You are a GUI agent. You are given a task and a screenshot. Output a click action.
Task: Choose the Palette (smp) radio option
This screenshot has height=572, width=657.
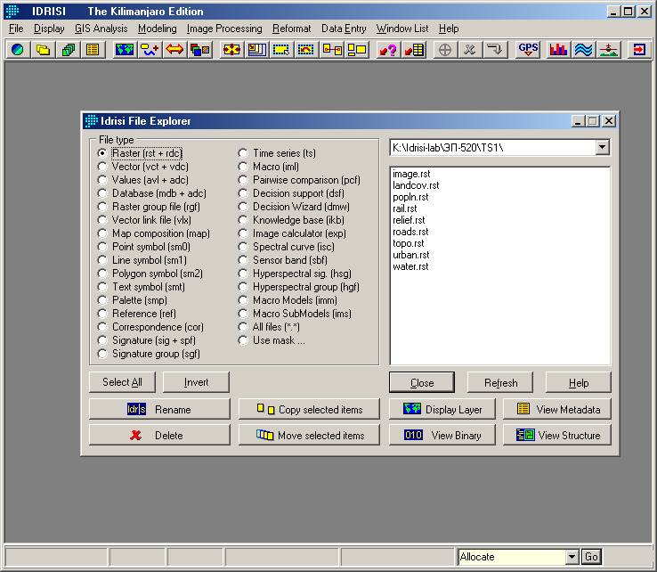coord(103,300)
